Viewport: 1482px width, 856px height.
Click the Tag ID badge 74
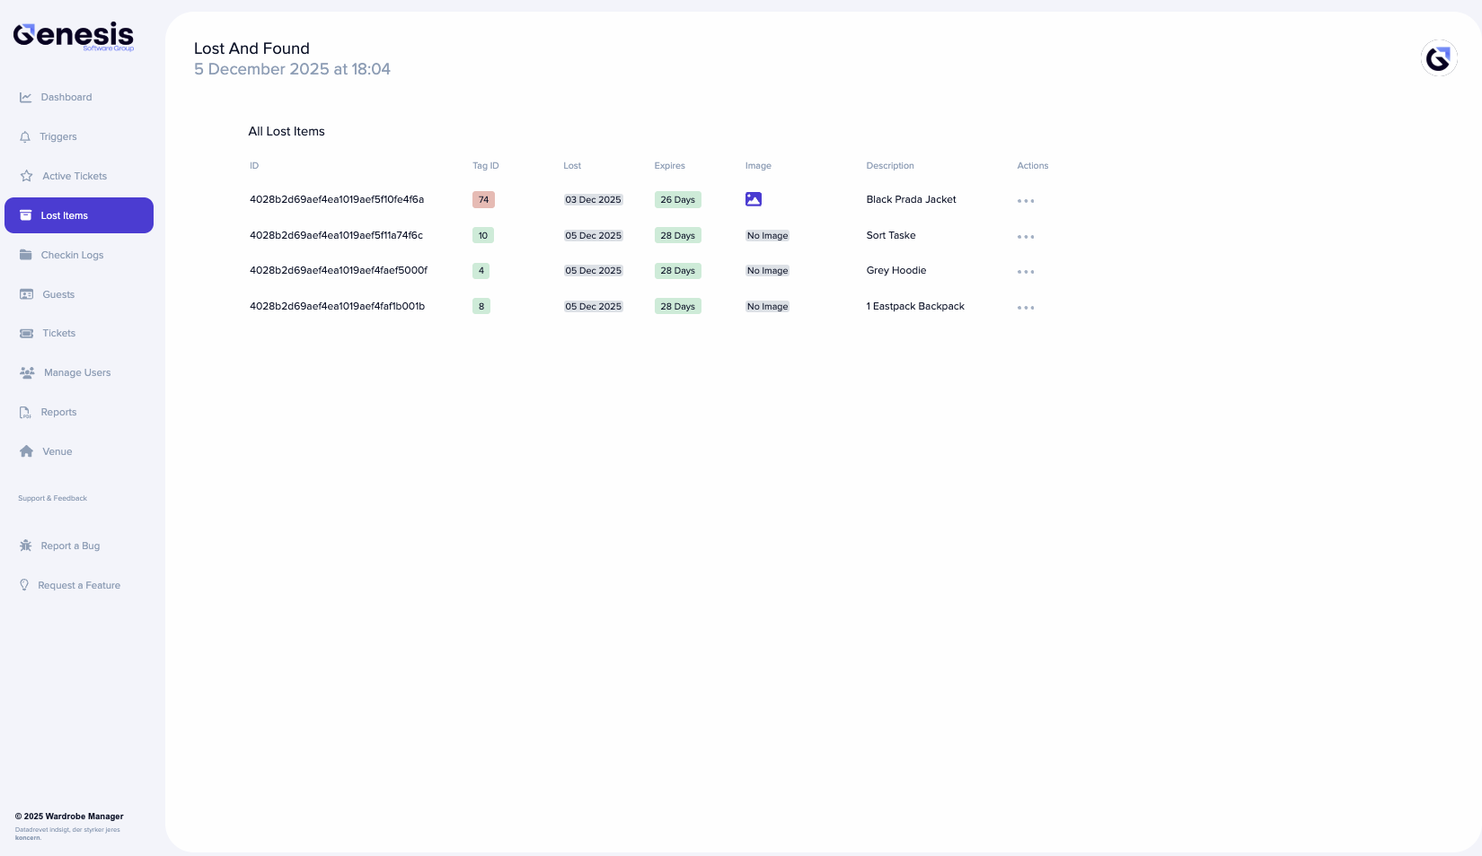coord(483,199)
